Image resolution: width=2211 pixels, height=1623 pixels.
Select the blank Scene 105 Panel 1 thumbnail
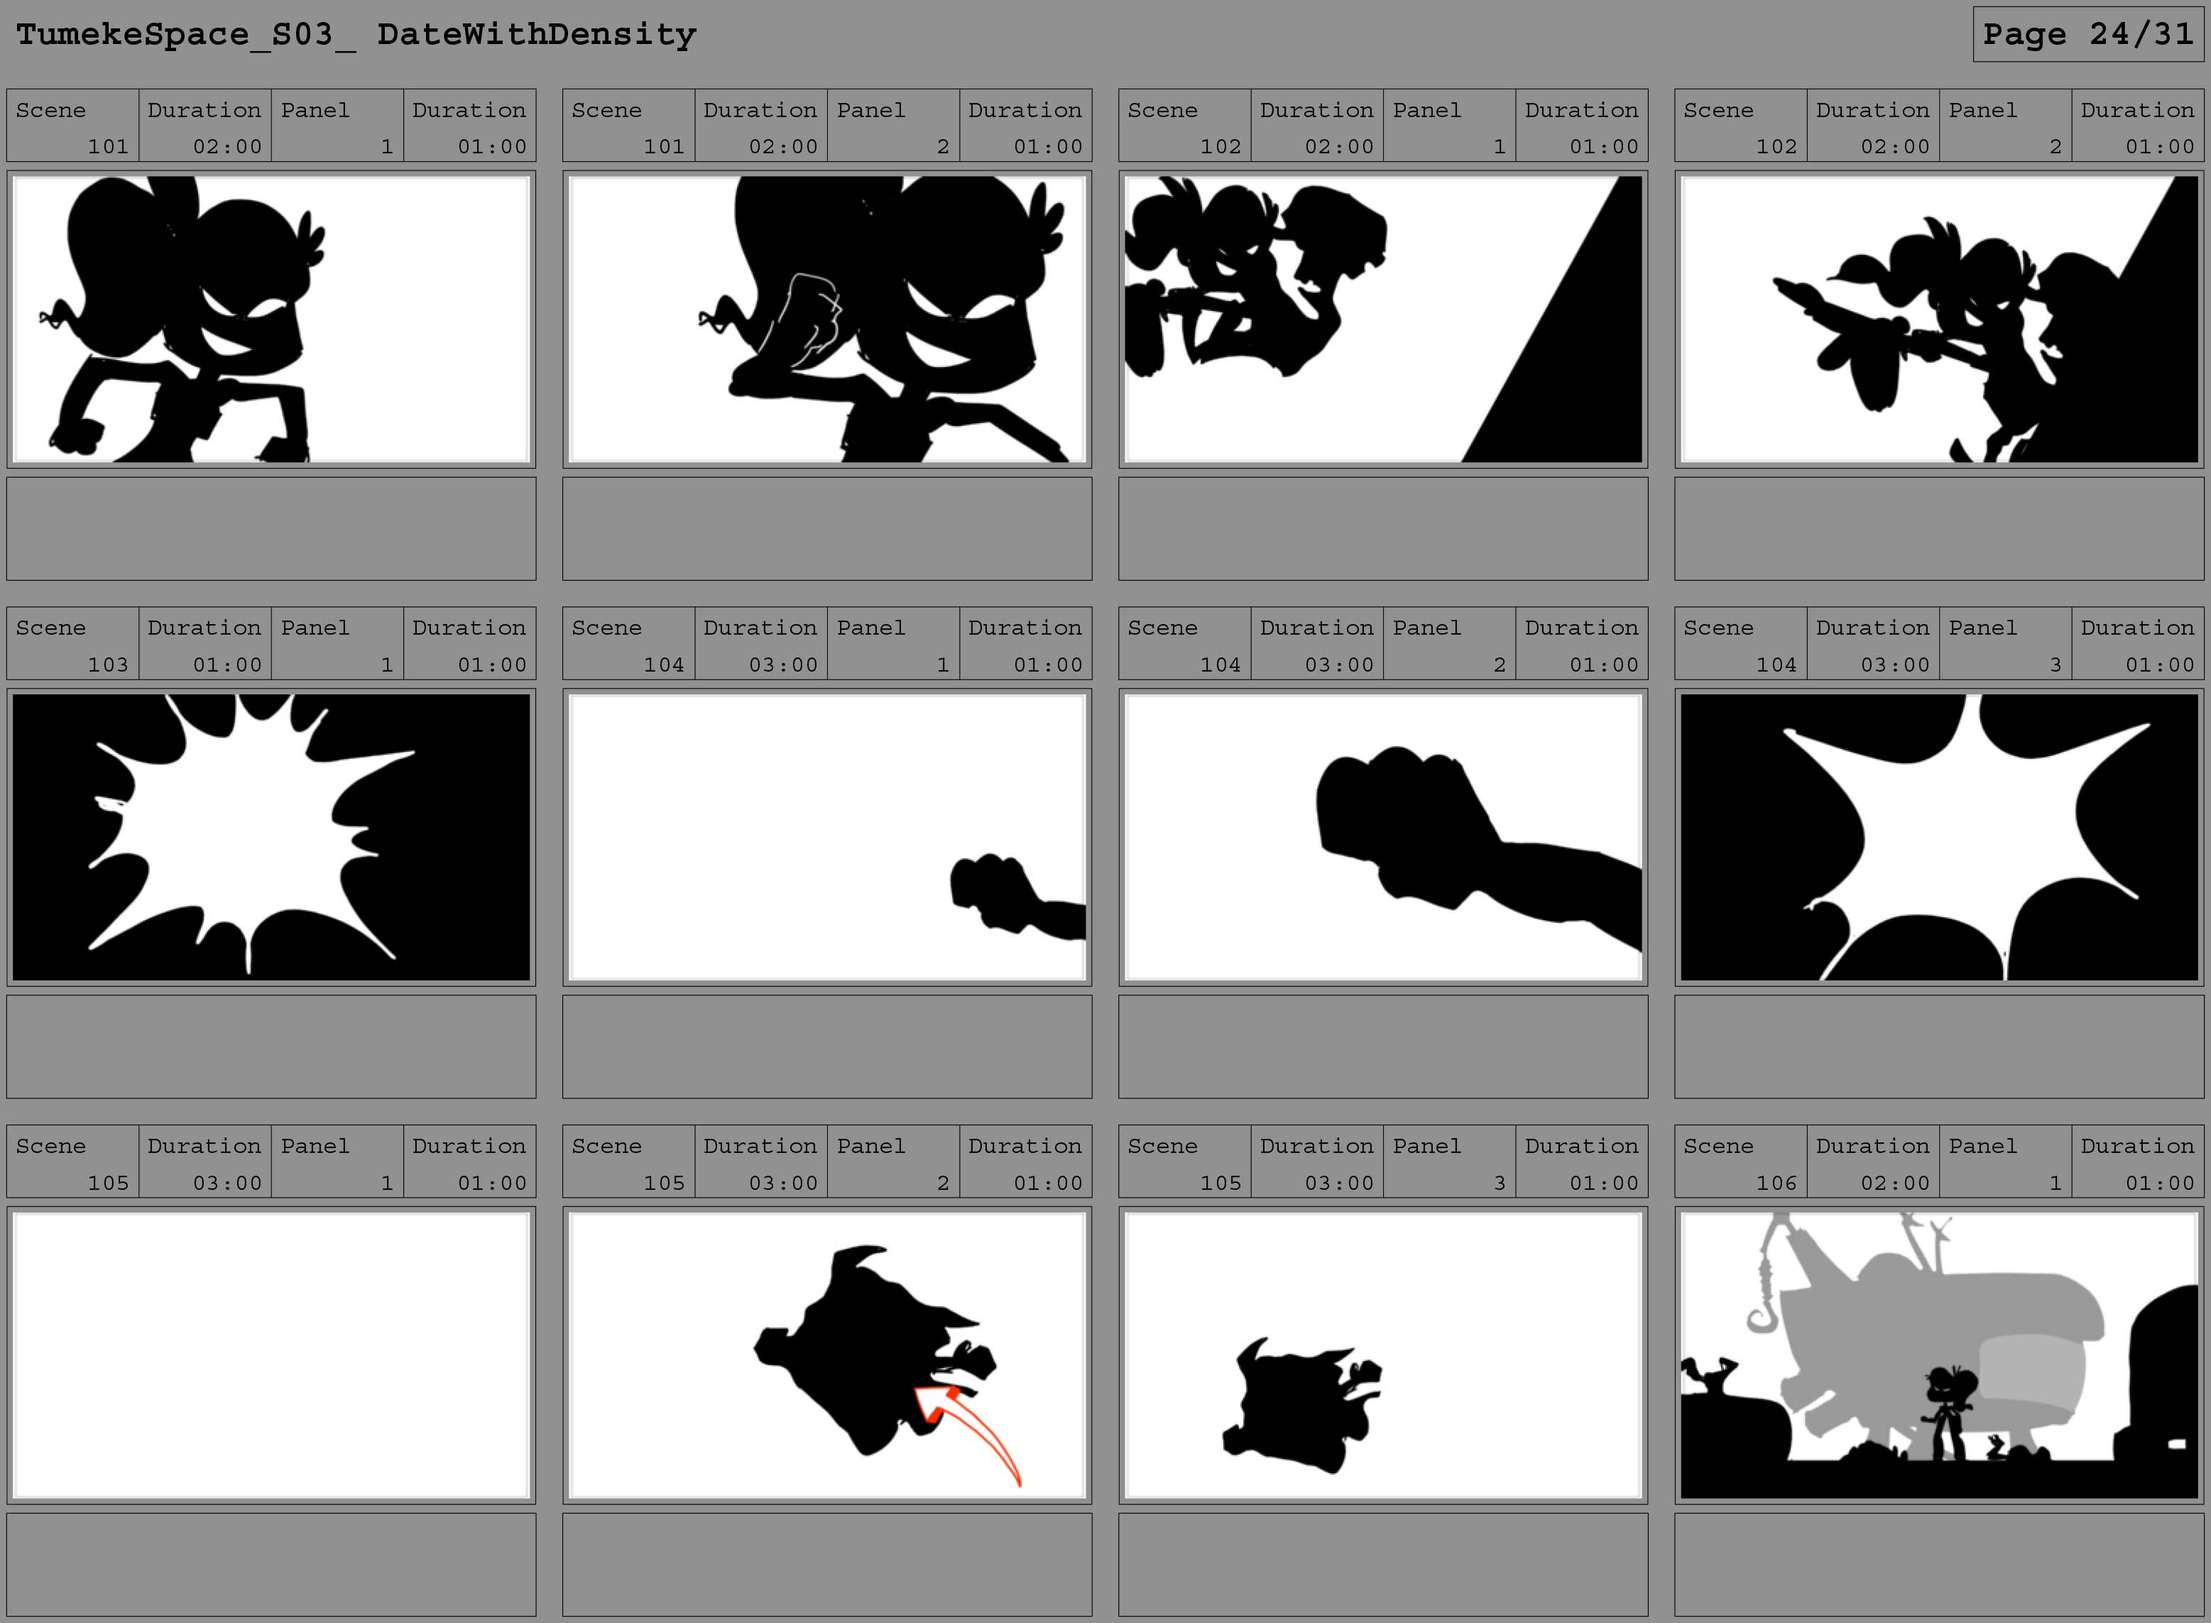[x=271, y=1356]
